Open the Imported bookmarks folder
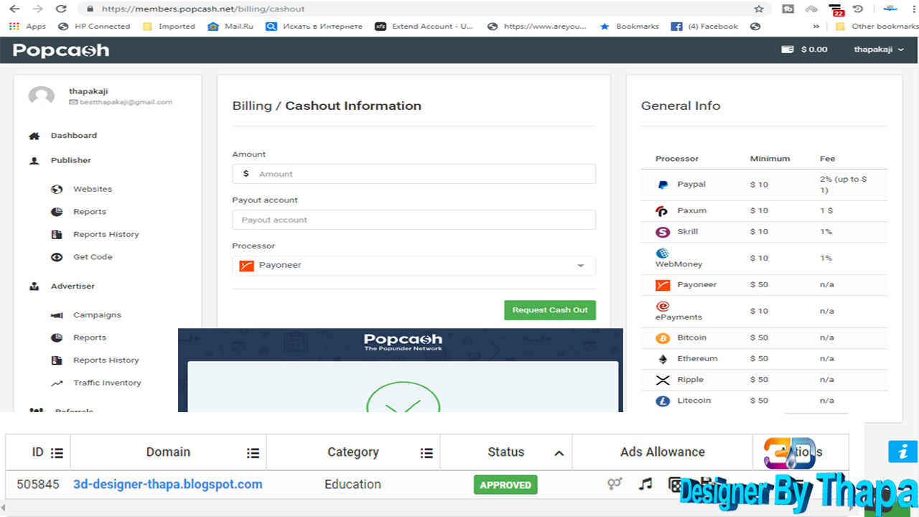The width and height of the screenshot is (919, 517). [169, 27]
